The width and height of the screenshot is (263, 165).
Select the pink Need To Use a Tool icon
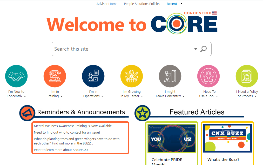click(208, 76)
